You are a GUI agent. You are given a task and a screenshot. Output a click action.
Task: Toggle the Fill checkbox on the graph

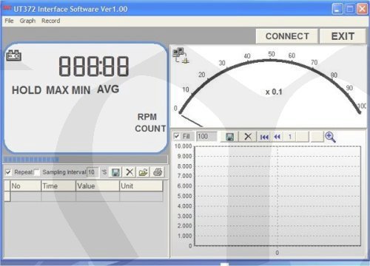coord(177,136)
